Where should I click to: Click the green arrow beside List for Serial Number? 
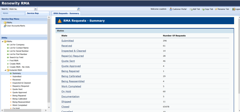click(8, 51)
